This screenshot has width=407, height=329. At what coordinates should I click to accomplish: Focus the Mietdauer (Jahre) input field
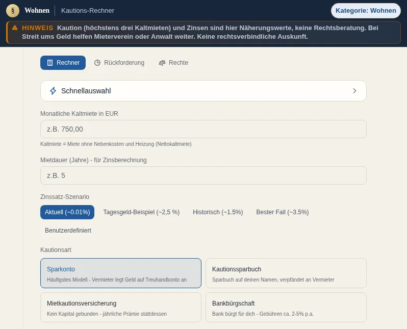tap(203, 175)
